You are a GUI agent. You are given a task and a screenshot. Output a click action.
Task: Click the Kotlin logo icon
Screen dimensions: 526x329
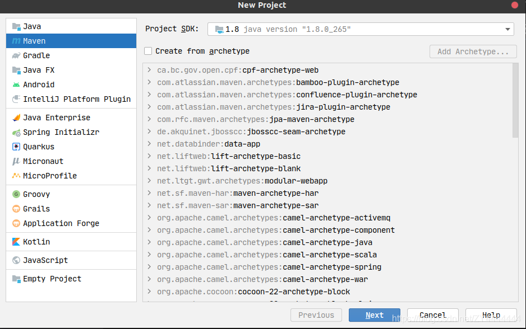pyautogui.click(x=16, y=242)
